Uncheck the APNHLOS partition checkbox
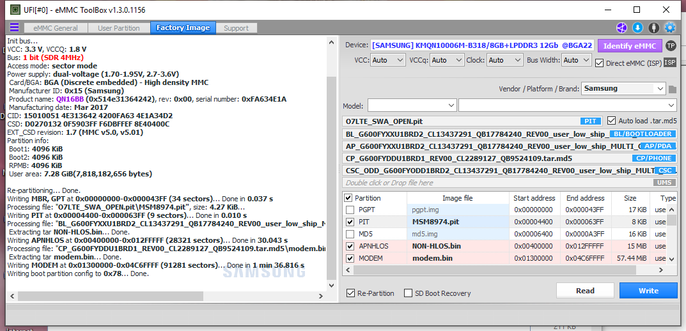The width and height of the screenshot is (686, 331). click(x=350, y=246)
